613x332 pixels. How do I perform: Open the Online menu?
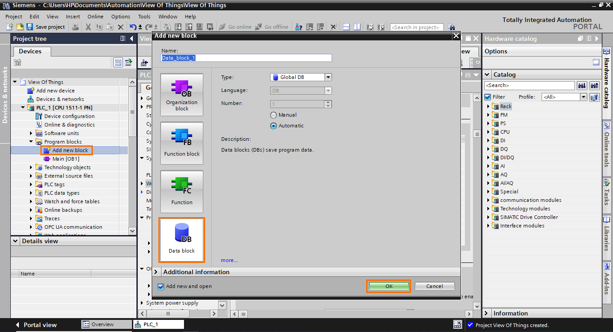click(x=95, y=17)
